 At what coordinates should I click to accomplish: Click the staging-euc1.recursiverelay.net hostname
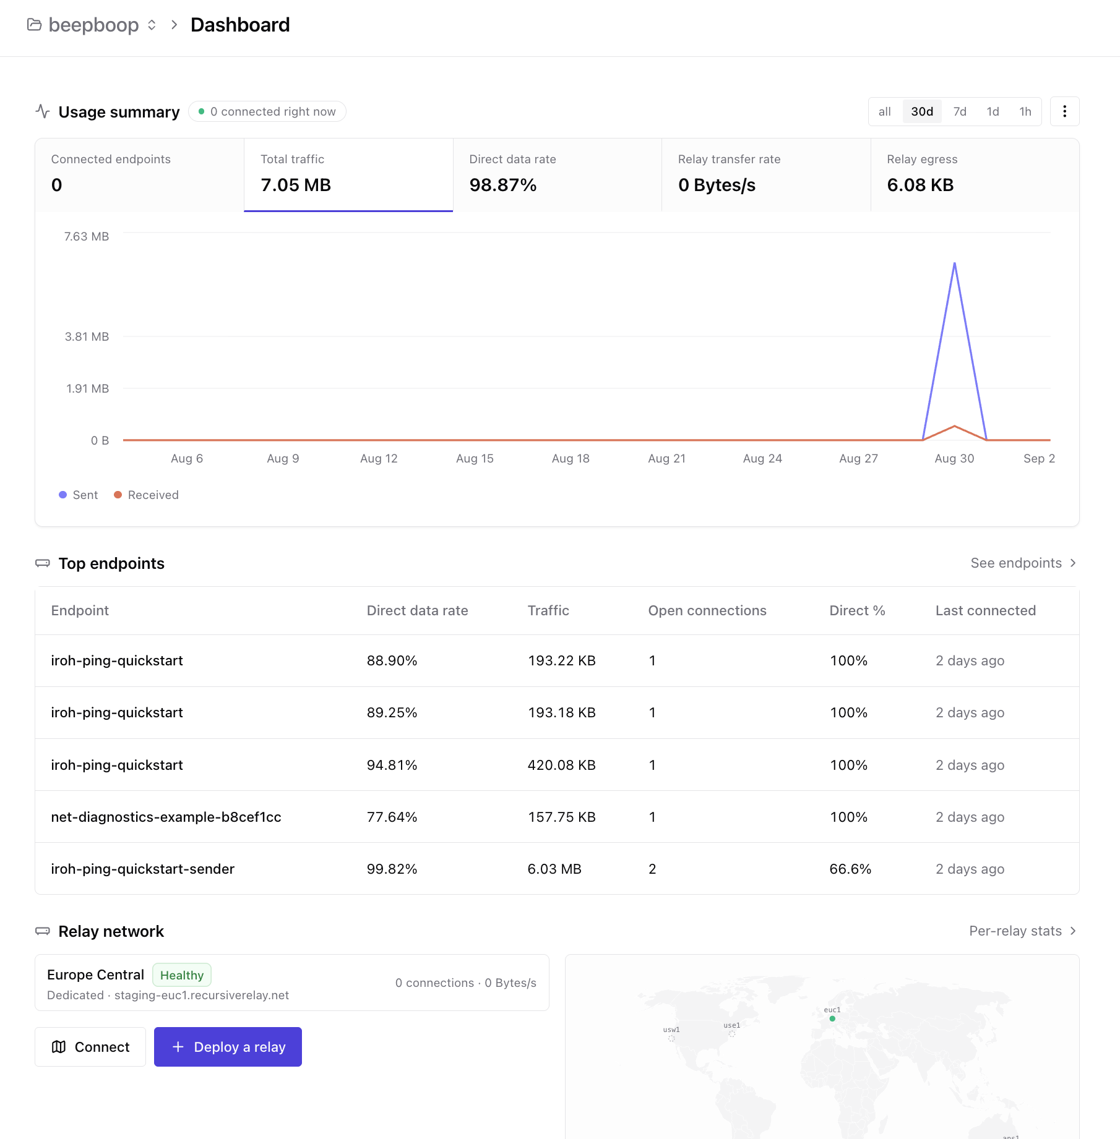(x=202, y=995)
